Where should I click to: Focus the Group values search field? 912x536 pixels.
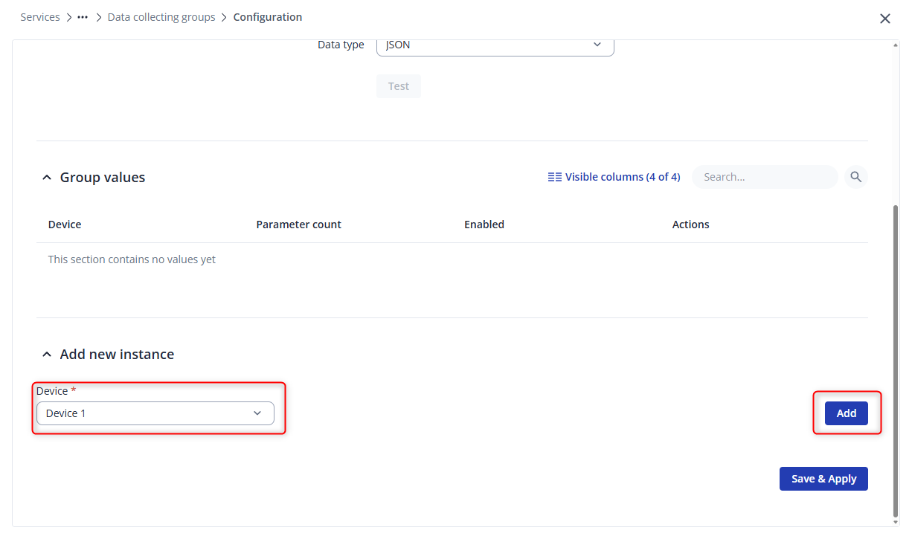point(764,177)
